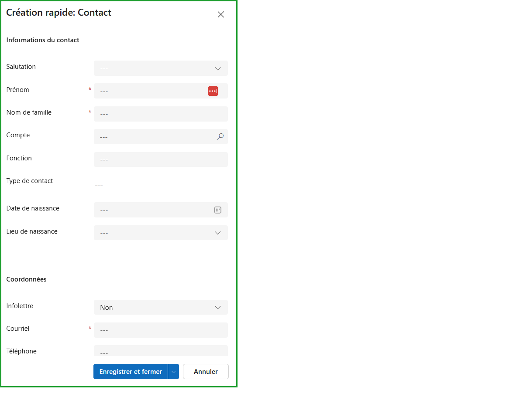Expand the Lieu de naissance dropdown
Viewport: 527px width, 397px height.
pyautogui.click(x=217, y=232)
